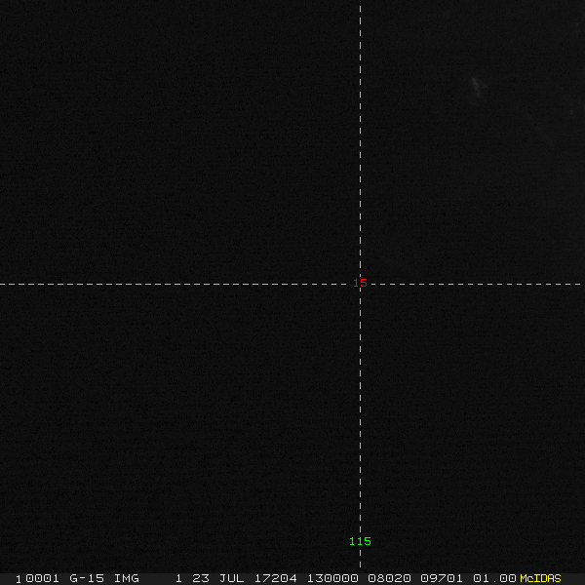Click the IMG text in status line

pos(127,578)
